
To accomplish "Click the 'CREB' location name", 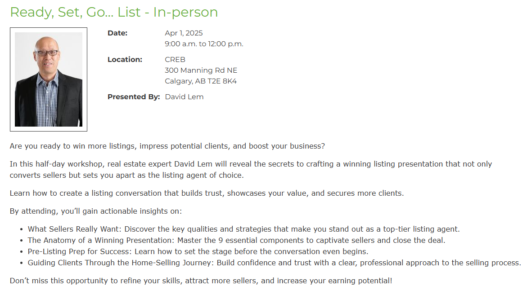I will (175, 59).
